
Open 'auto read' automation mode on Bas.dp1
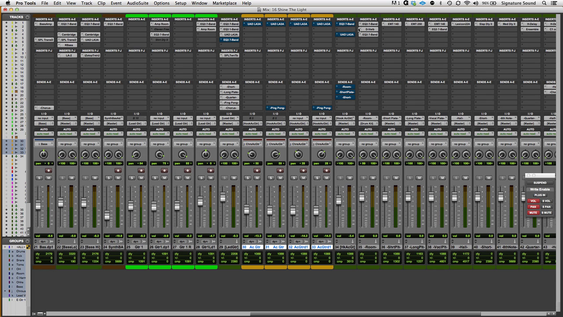click(x=44, y=134)
